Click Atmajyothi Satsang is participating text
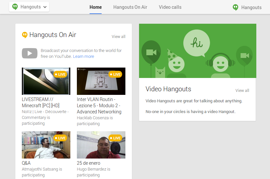 [42, 172]
